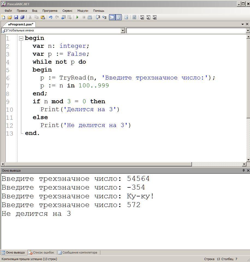Open the Программа menu
Viewport: 250px width, 262px height.
[x=50, y=11]
